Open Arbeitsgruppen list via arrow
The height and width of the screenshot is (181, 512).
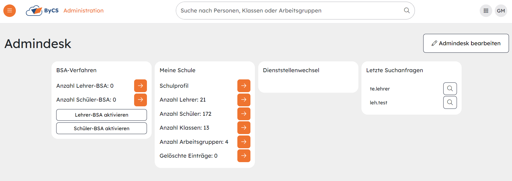[244, 142]
